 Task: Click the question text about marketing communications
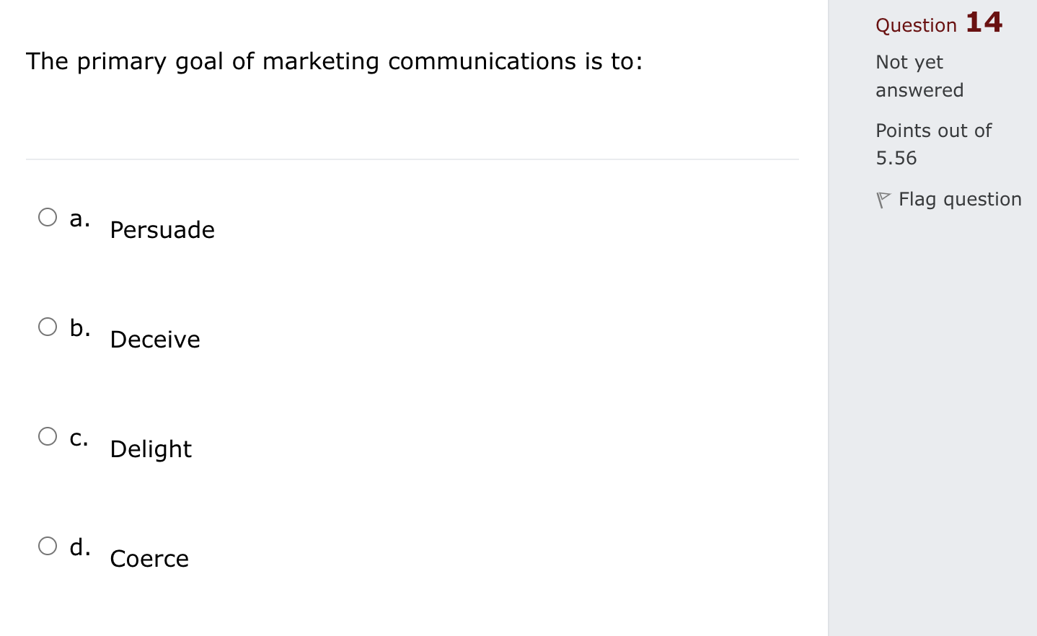(x=334, y=61)
